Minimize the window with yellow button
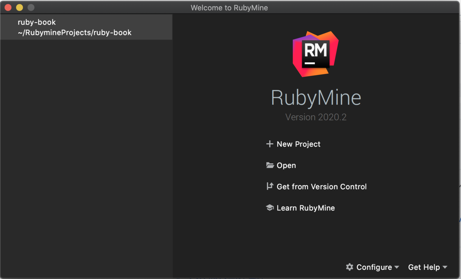Screen dimensions: 461x279 19,7
